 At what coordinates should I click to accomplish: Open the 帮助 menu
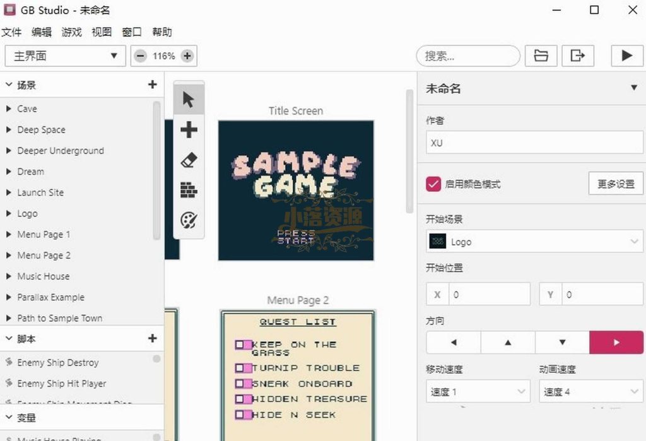(162, 32)
